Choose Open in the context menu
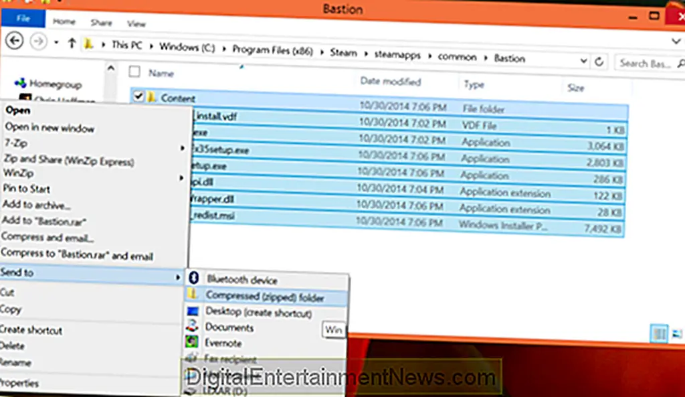The height and width of the screenshot is (397, 685). 18,110
